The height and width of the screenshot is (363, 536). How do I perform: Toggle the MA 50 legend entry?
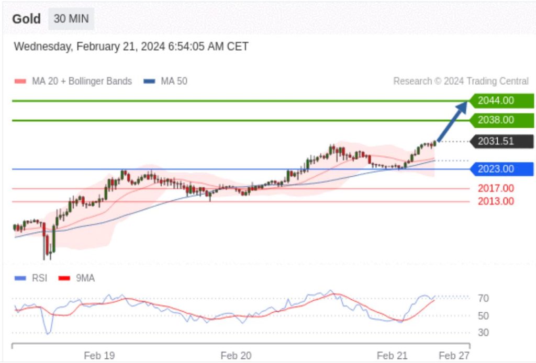pyautogui.click(x=166, y=81)
